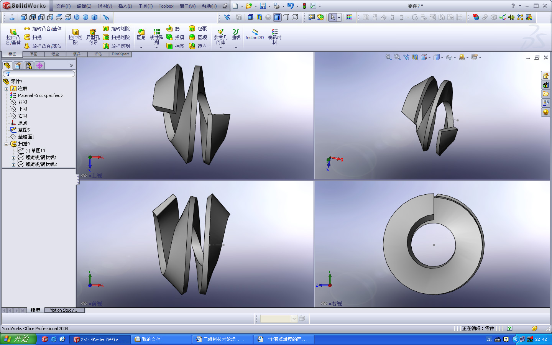Collapse the 扫描9 feature node
The height and width of the screenshot is (345, 552).
coord(6,144)
